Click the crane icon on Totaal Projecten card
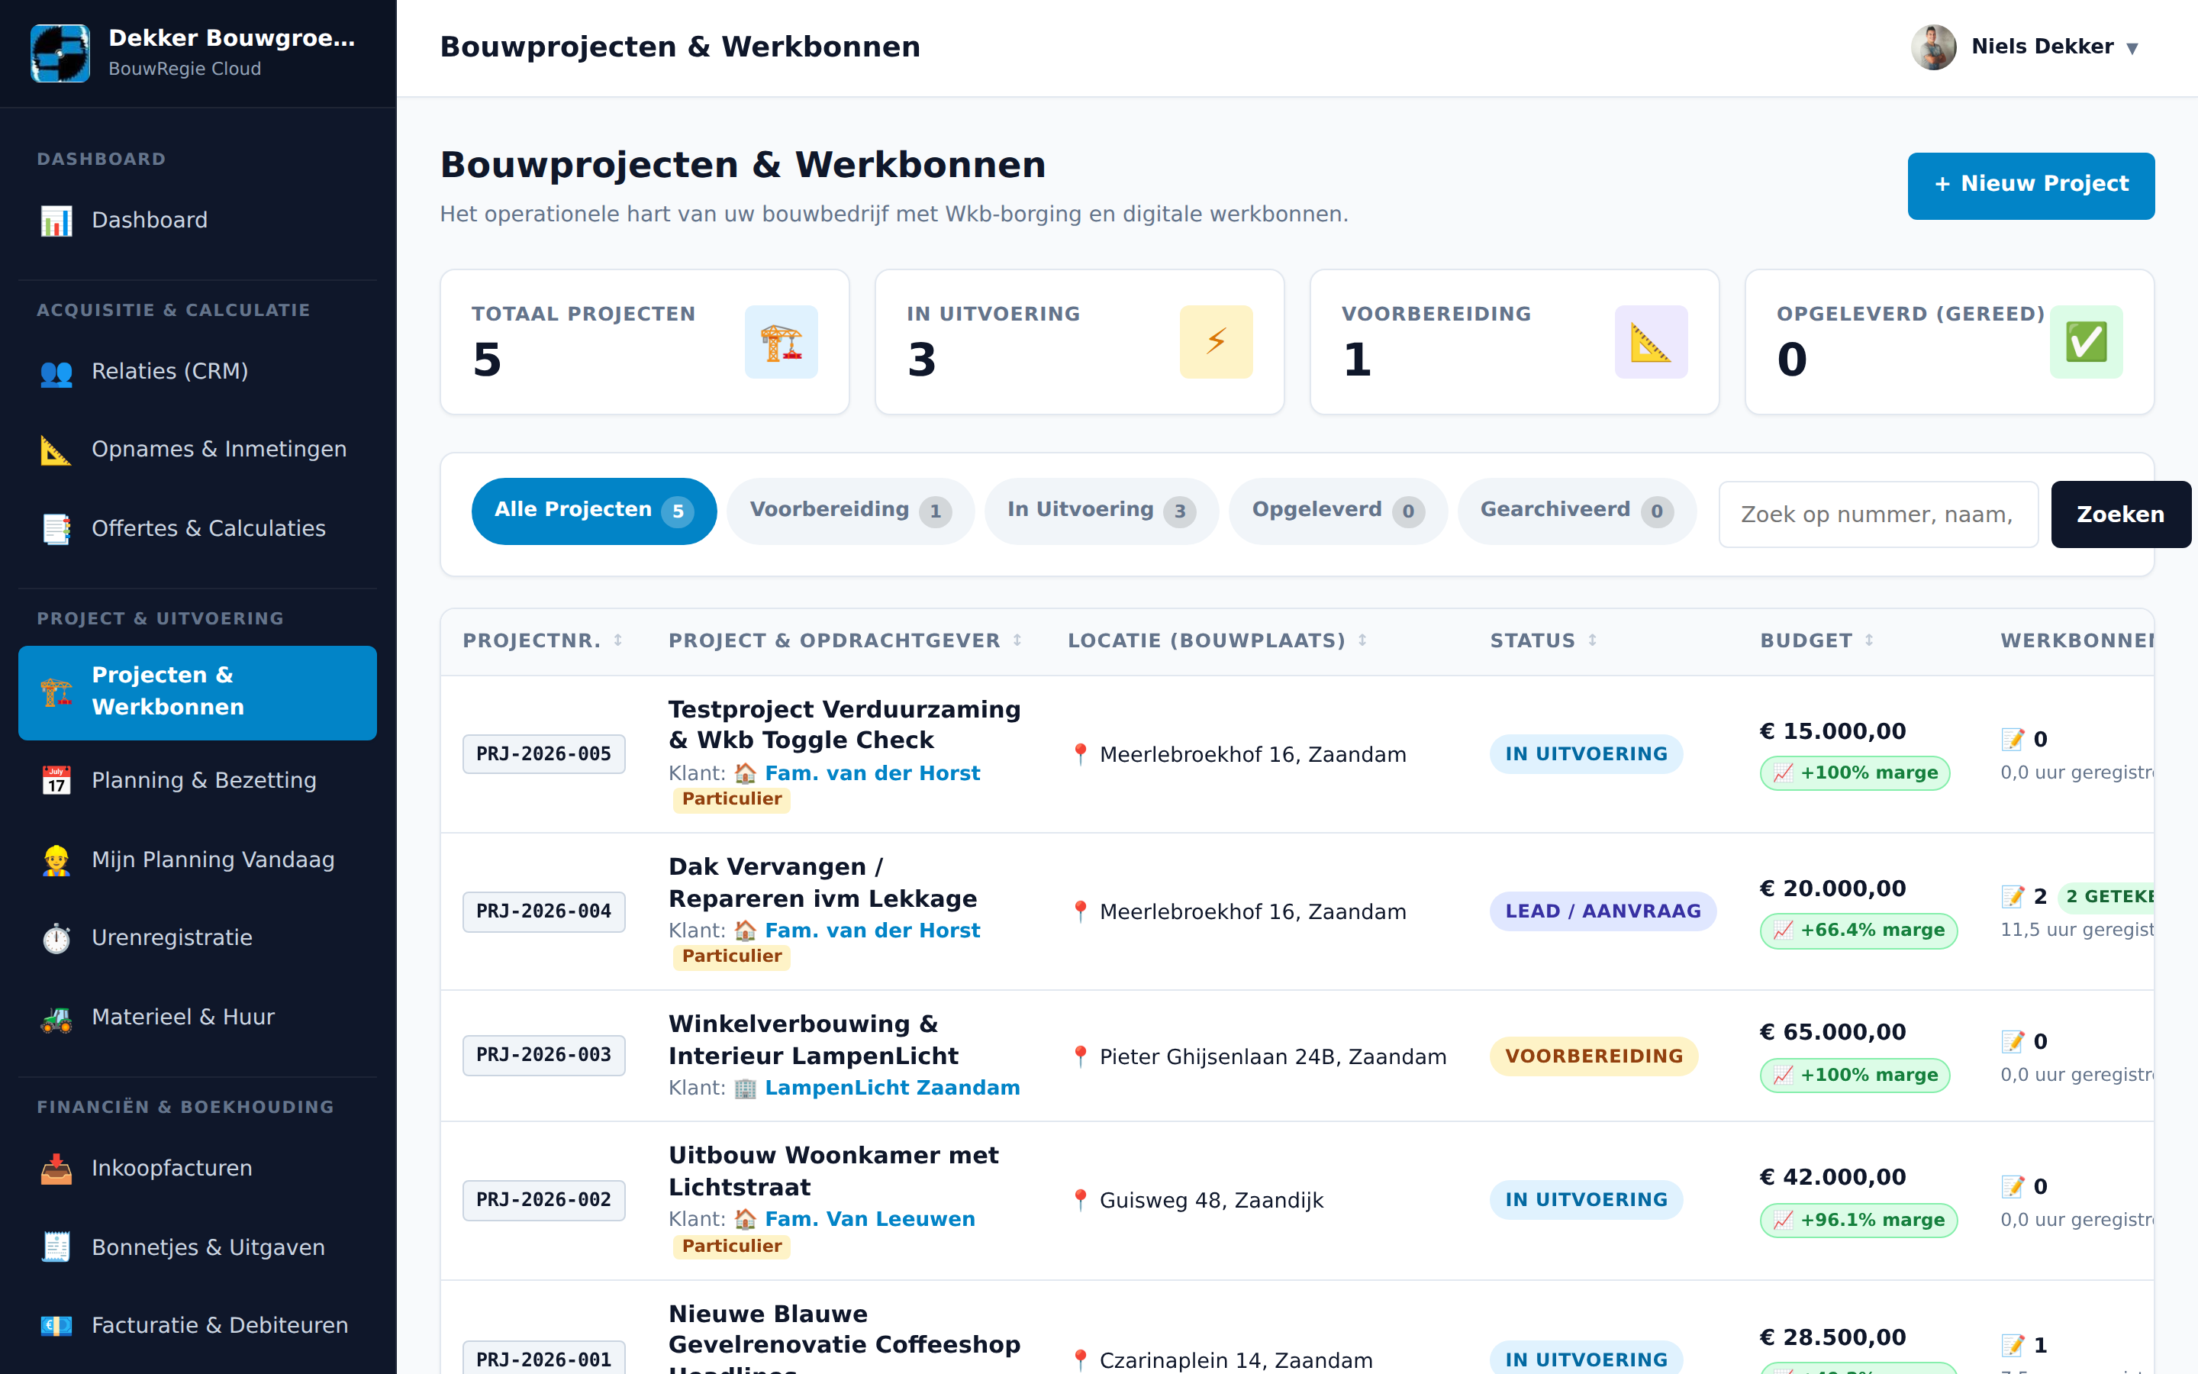Screen dimensions: 2198x1374 pyautogui.click(x=781, y=342)
